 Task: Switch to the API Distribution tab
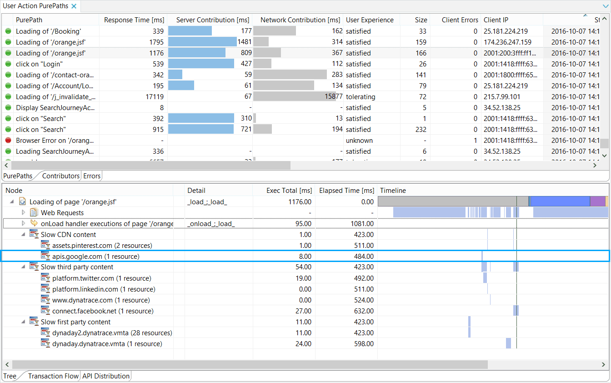click(x=106, y=376)
